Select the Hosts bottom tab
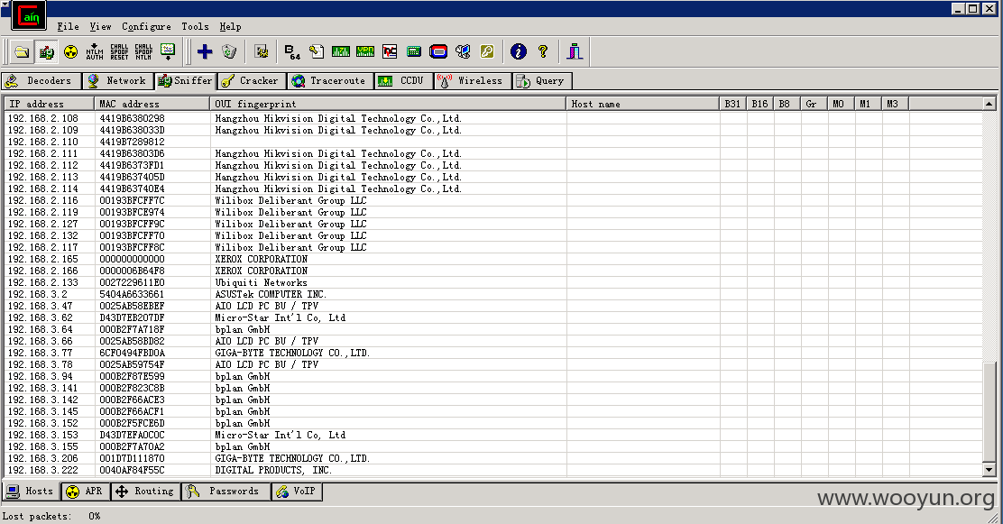This screenshot has height=524, width=1003. point(32,492)
